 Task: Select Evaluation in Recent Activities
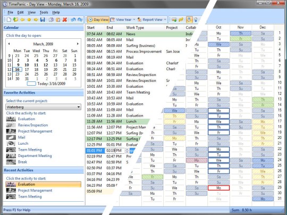pos(43,184)
